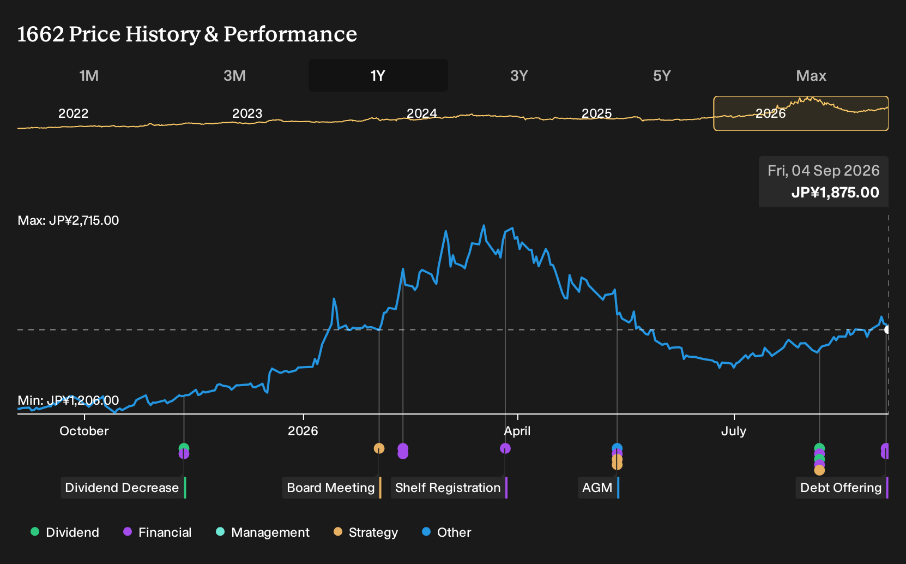Image resolution: width=906 pixels, height=564 pixels.
Task: Switch to the 5Y time range
Action: 662,75
